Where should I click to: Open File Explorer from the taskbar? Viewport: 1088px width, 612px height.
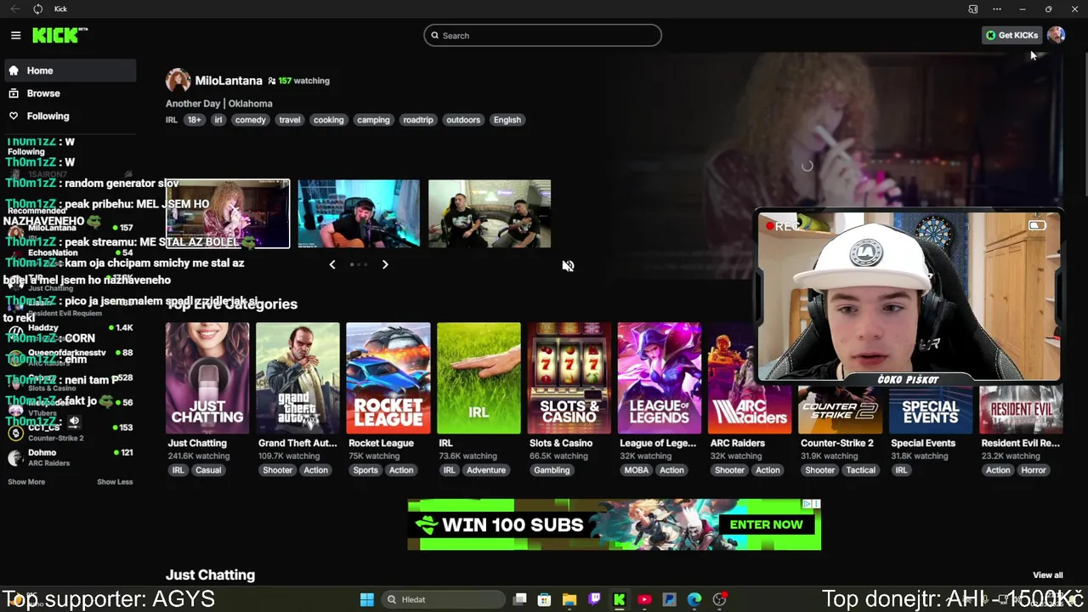tap(569, 599)
